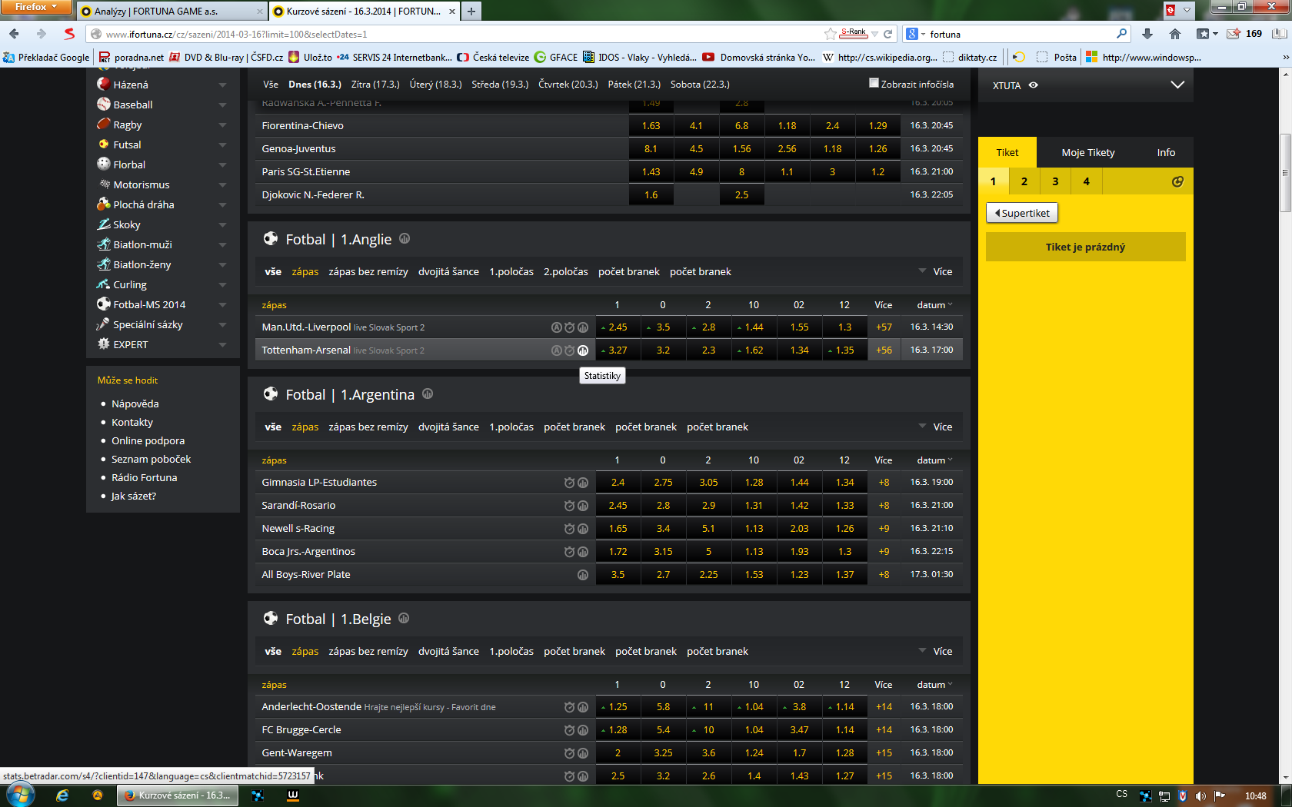This screenshot has height=807, width=1292.
Task: Switch to the Info tab in ticket panel
Action: coord(1166,152)
